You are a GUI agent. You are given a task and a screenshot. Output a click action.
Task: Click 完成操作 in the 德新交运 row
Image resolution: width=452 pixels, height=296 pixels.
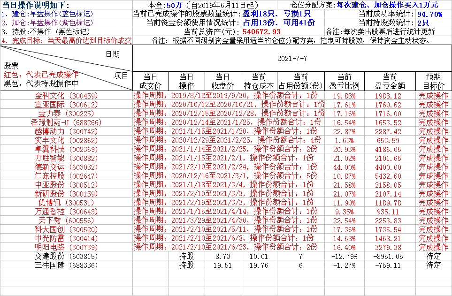tap(434, 167)
